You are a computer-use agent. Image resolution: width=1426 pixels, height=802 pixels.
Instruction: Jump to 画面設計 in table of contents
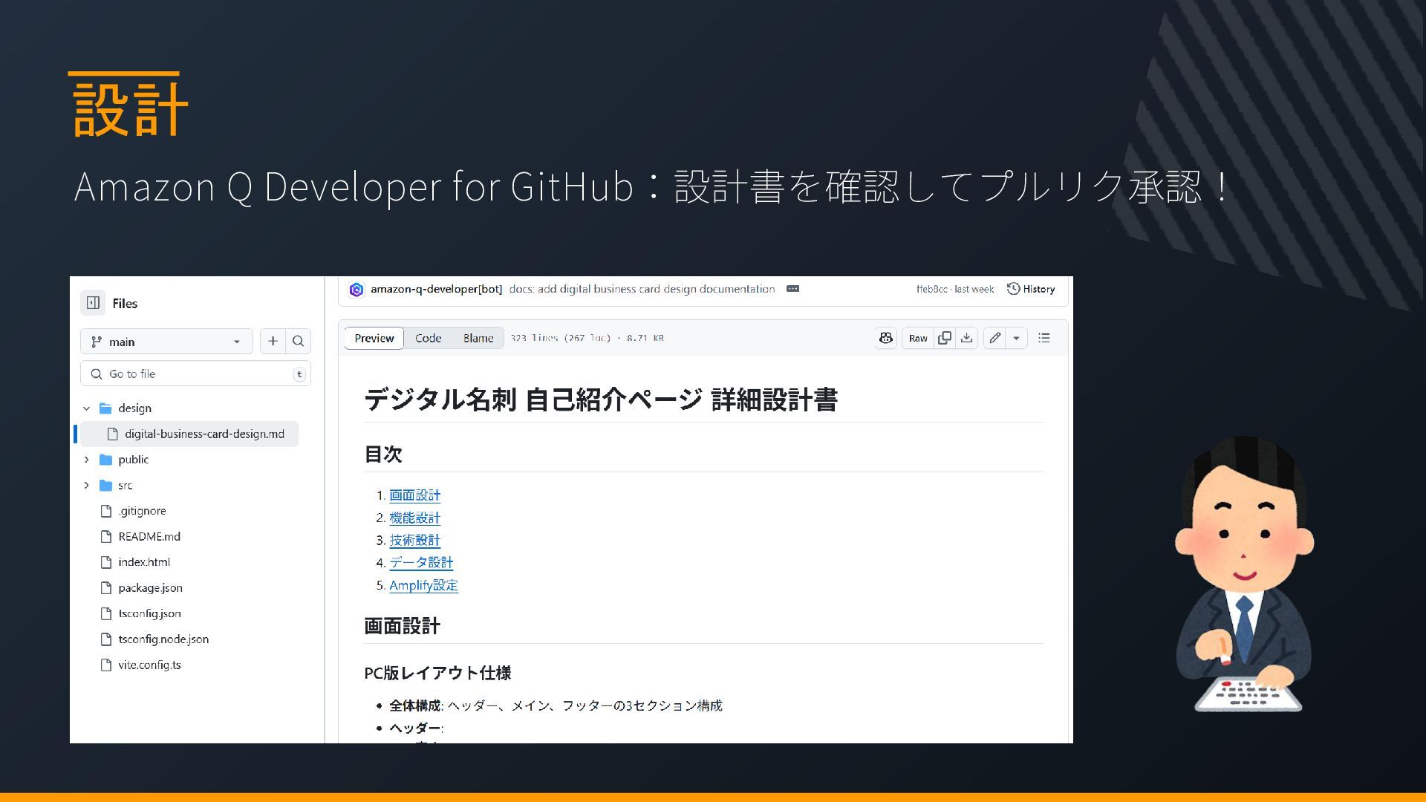(414, 495)
